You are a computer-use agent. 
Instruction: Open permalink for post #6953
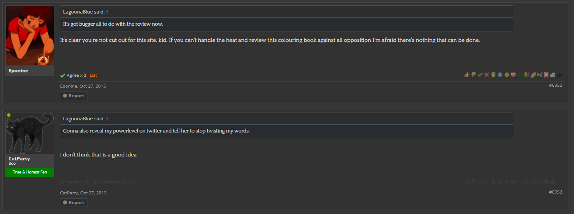point(555,192)
